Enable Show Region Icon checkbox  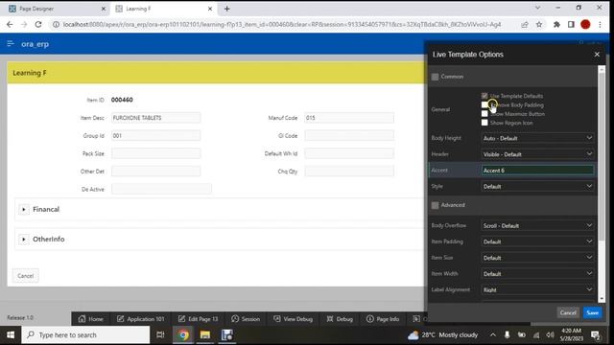tap(484, 123)
